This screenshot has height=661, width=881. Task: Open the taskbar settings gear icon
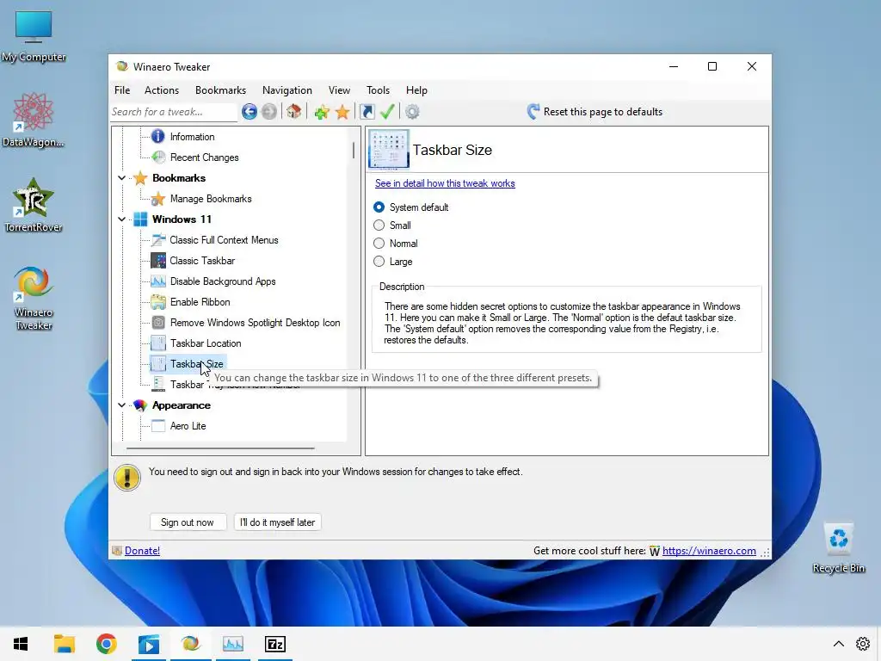point(863,644)
